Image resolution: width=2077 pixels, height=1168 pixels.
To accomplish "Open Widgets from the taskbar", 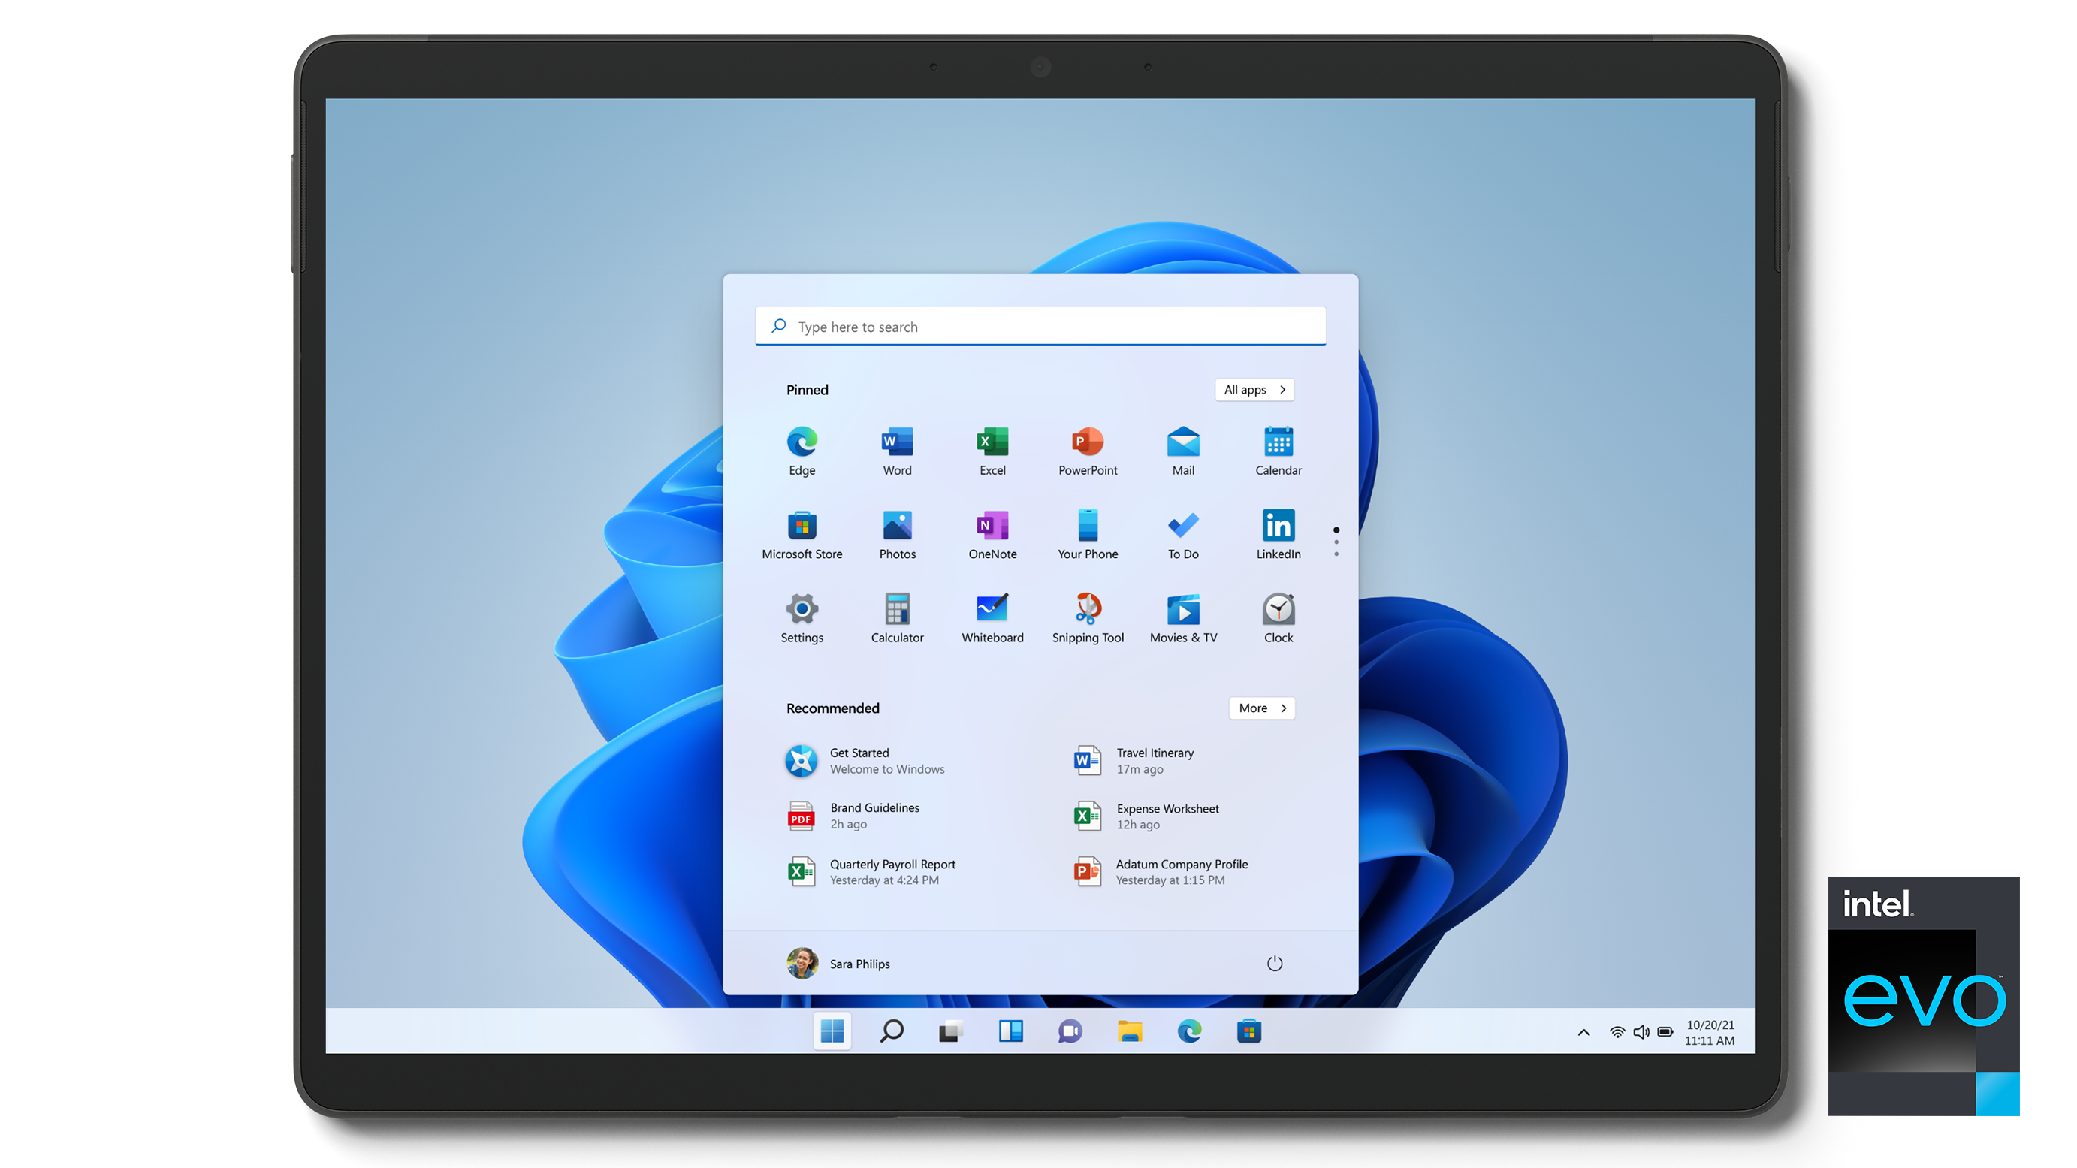I will point(1010,1031).
